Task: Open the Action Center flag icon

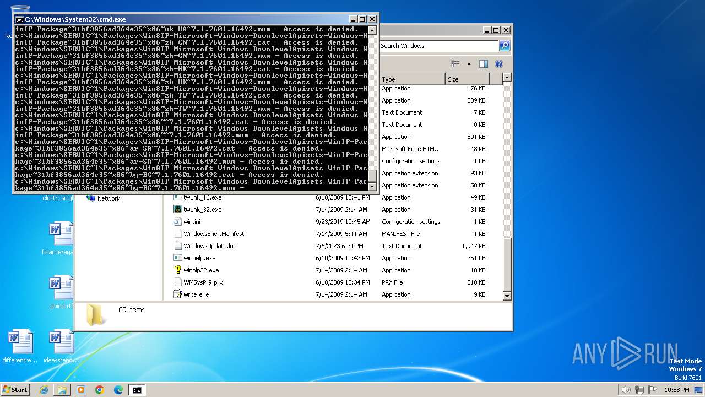Action: coord(653,390)
